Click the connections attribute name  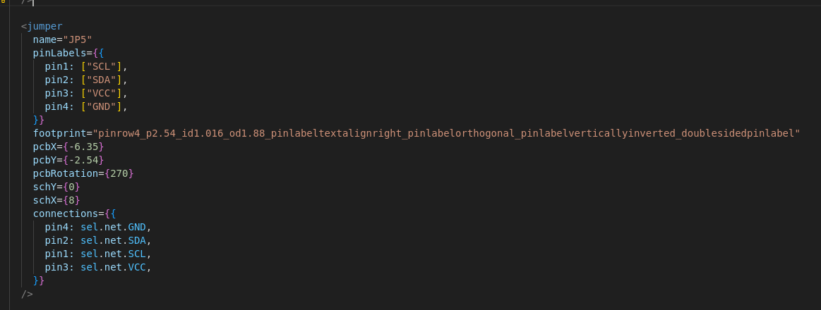pyautogui.click(x=66, y=213)
